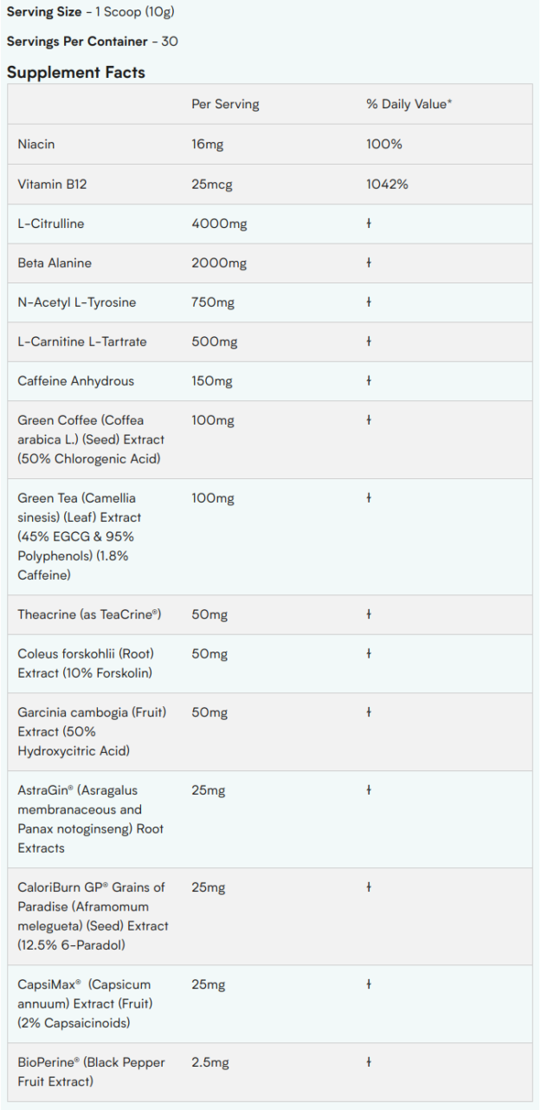Select the L-Citrulline ingredient name
Image resolution: width=541 pixels, height=1110 pixels.
(51, 224)
